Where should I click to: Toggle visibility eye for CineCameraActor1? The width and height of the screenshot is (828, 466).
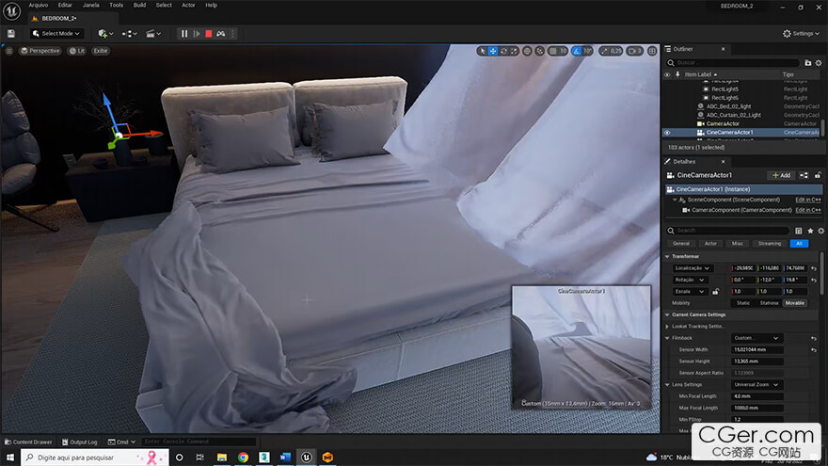point(667,133)
